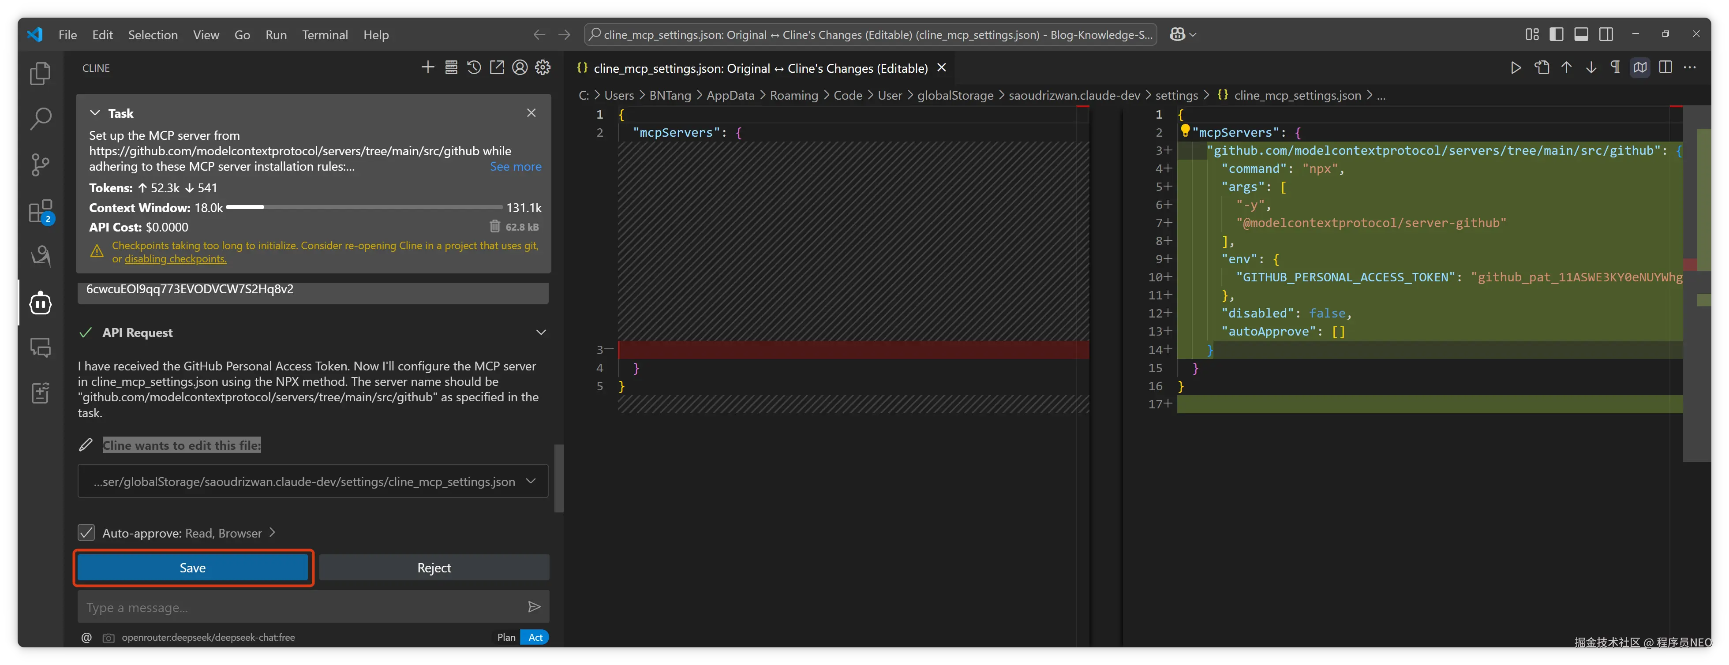Open the Extensions view with badge
Screen dimensions: 1729x665
tap(40, 211)
